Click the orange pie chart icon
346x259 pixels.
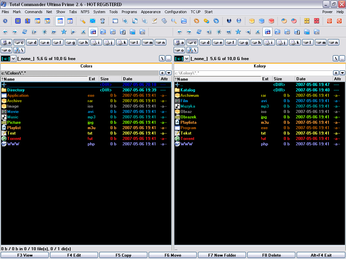click(x=284, y=21)
